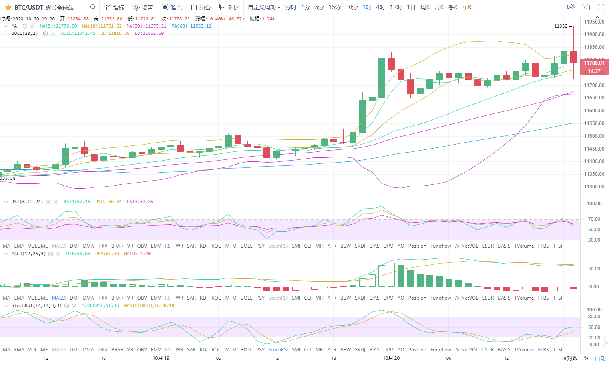Click the BTC/USDT 火币全球站 pair title
Image resolution: width=609 pixels, height=365 pixels.
click(x=44, y=7)
